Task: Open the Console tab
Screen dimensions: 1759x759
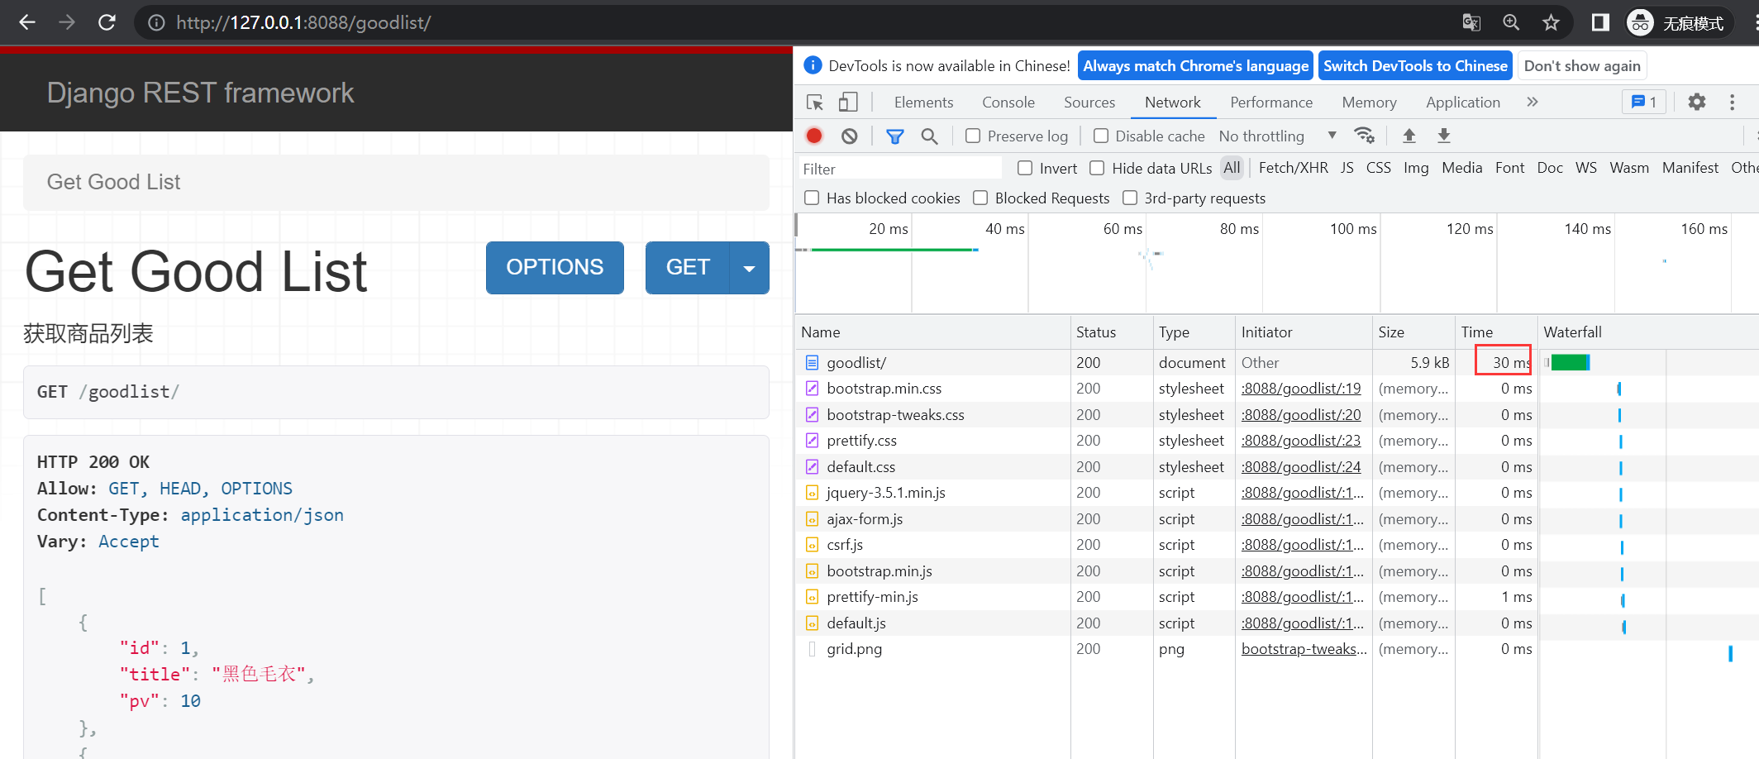Action: [x=1008, y=103]
